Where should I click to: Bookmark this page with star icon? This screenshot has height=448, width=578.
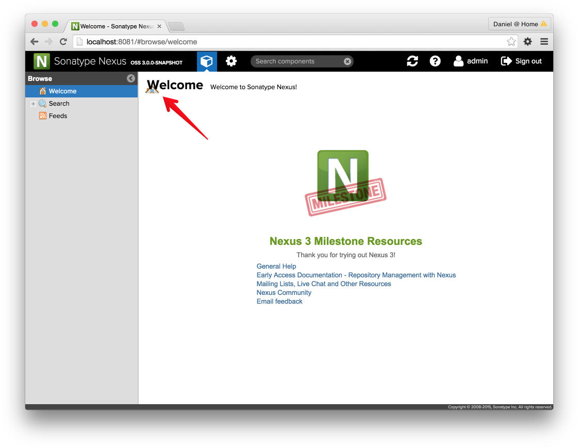coord(511,42)
